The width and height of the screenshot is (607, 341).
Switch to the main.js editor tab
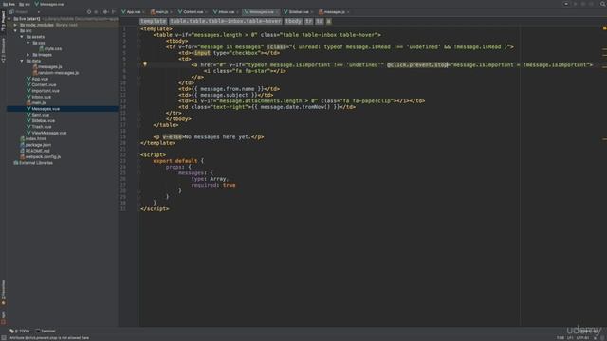160,12
